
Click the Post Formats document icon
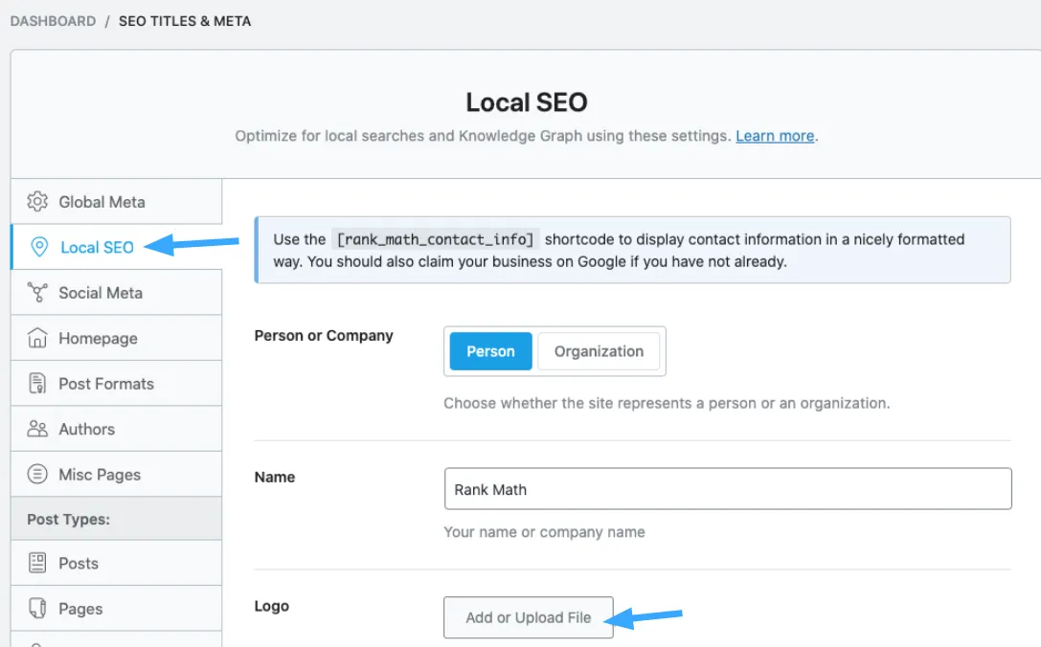37,384
